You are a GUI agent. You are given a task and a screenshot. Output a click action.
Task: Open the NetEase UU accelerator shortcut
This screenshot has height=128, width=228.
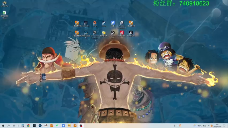tap(86, 34)
